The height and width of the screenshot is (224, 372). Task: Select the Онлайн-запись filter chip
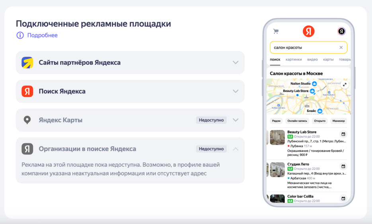296,121
